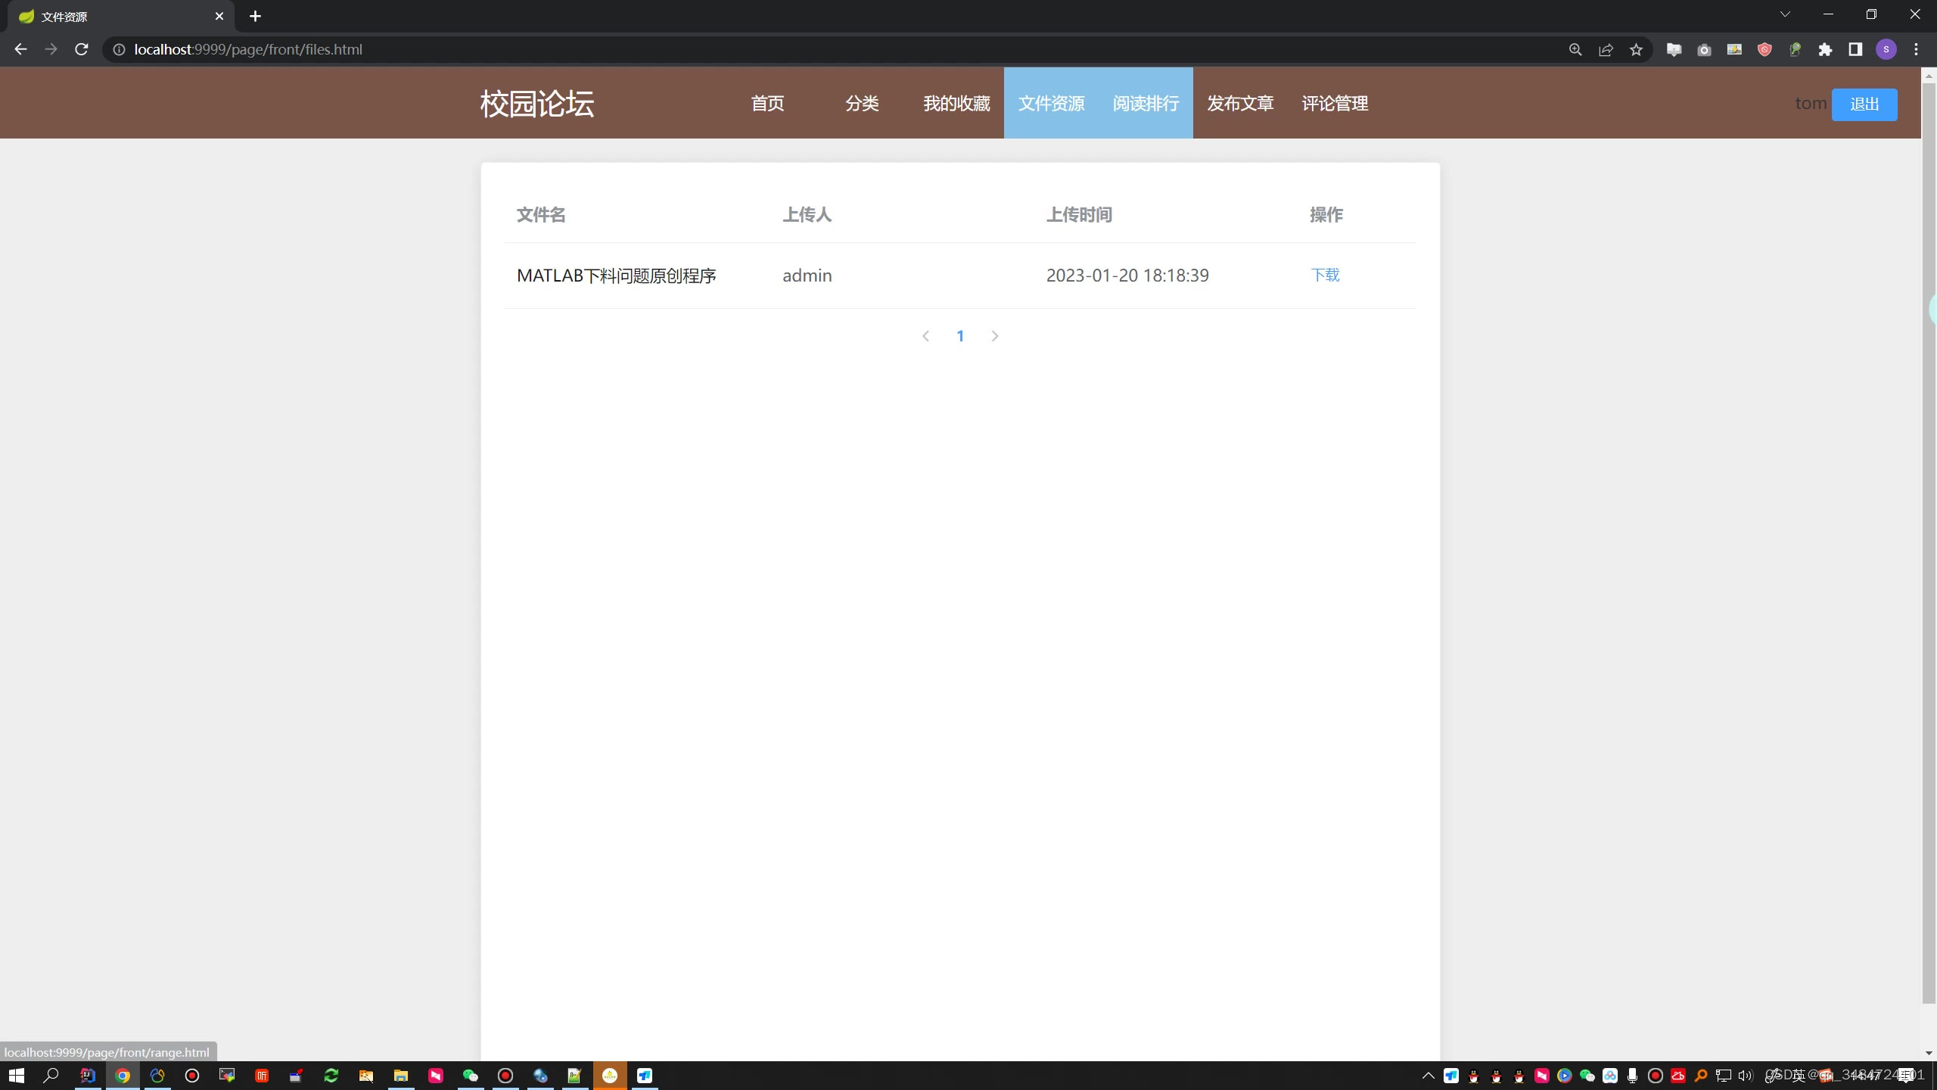Open the zoom magnifier in address bar
The height and width of the screenshot is (1090, 1937).
1575,49
